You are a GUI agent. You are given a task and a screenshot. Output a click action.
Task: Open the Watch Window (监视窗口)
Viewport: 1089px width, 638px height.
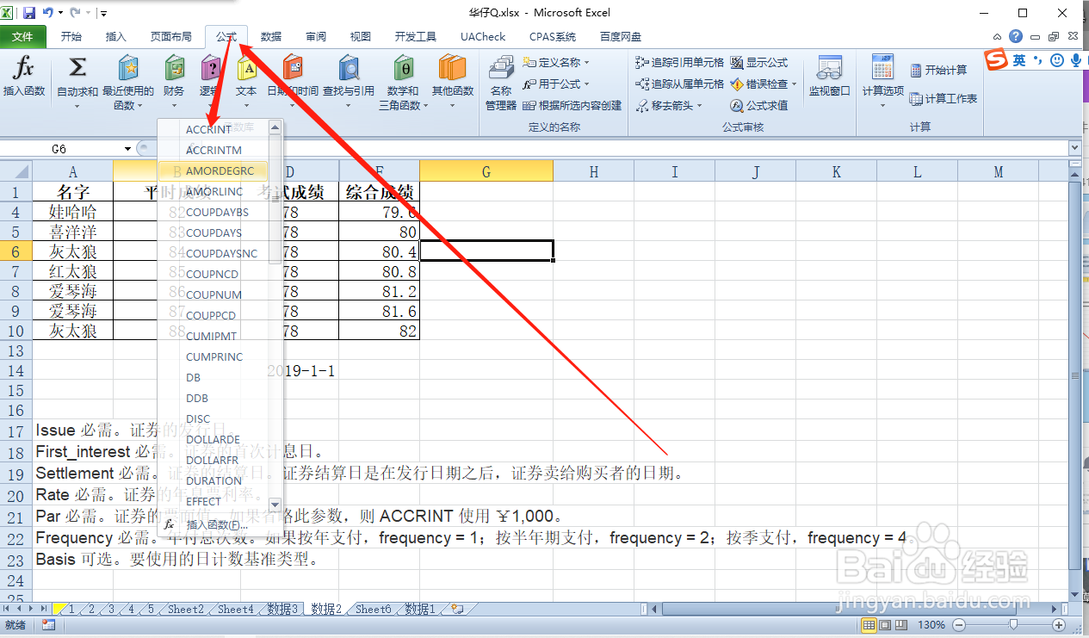point(829,76)
